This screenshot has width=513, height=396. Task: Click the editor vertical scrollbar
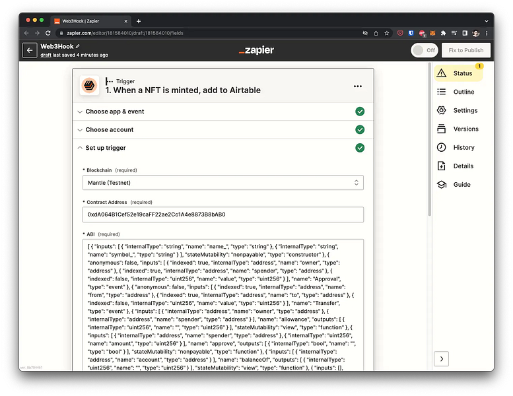[x=429, y=140]
